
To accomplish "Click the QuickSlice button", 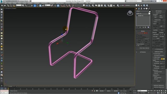I will 156,30.
